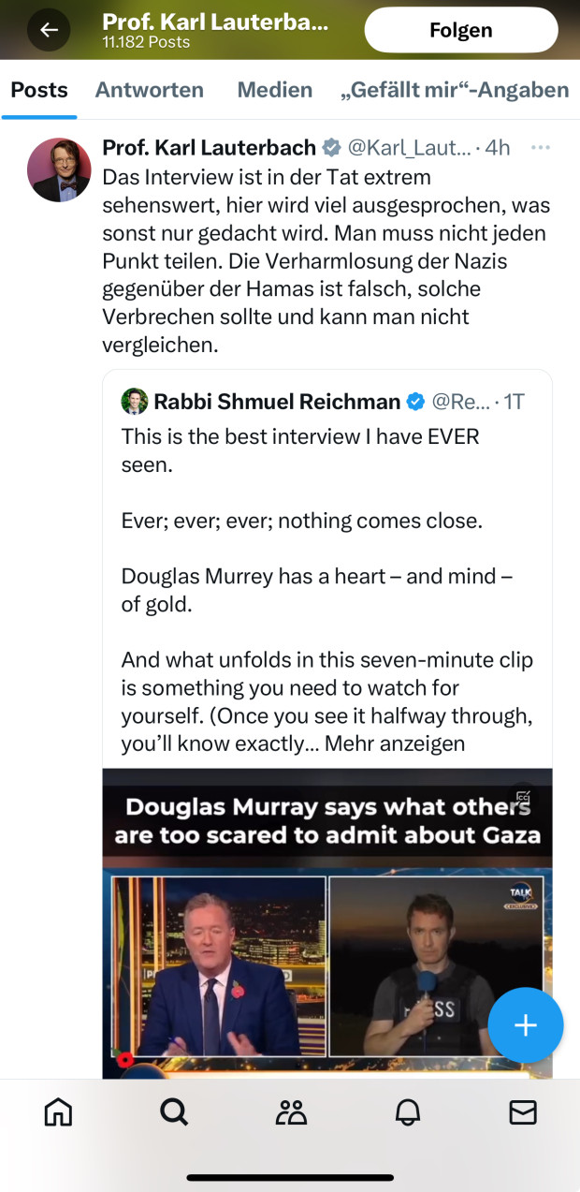The height and width of the screenshot is (1192, 580).
Task: Tap the blue compose post button
Action: (525, 1025)
